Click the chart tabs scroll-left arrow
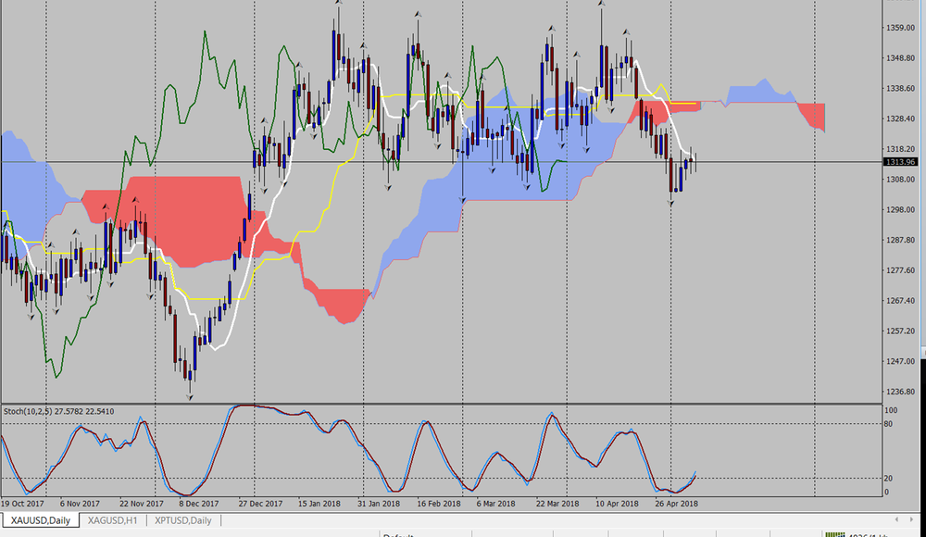The height and width of the screenshot is (537, 926). click(x=896, y=519)
